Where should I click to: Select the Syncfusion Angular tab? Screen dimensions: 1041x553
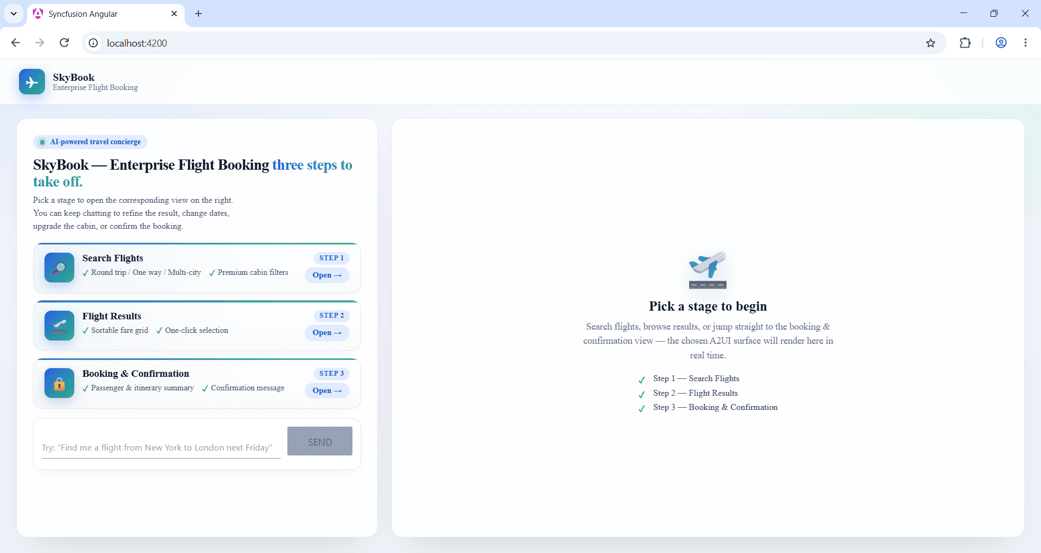coord(106,14)
